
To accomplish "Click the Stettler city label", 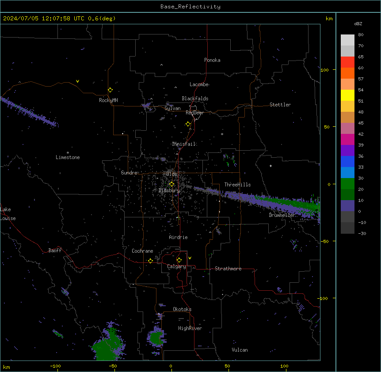I will coord(280,105).
